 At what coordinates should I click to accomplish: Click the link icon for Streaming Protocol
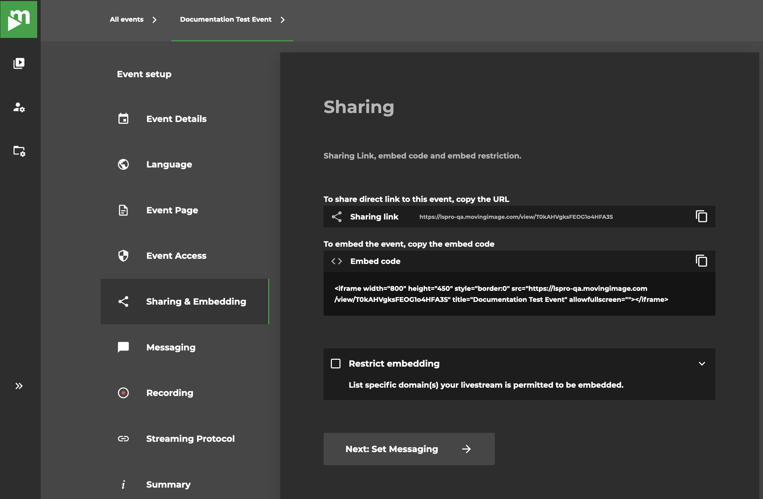[123, 439]
